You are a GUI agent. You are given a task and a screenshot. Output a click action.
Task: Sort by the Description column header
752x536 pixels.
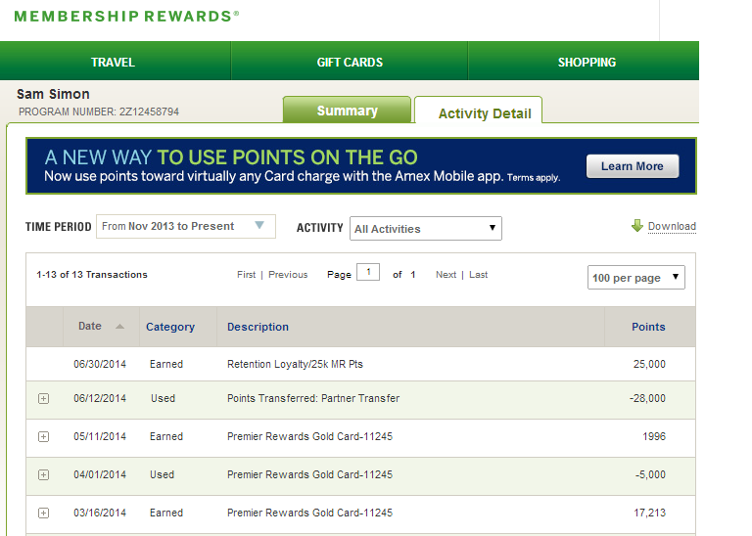click(x=258, y=327)
